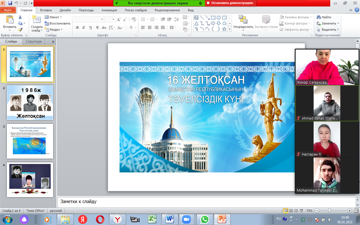The width and height of the screenshot is (360, 225).
Task: Click the Cut scissors icon
Action: point(20,17)
